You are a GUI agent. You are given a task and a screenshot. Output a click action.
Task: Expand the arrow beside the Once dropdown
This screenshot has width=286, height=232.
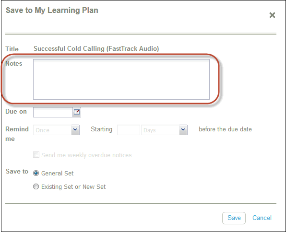click(75, 130)
